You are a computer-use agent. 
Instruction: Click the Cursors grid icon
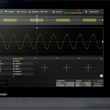(18, 12)
